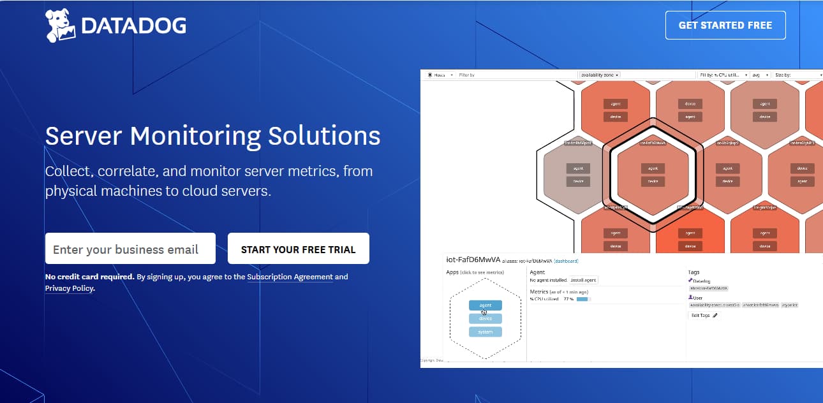
Task: Open the availability zone group dropdown
Action: pos(600,75)
